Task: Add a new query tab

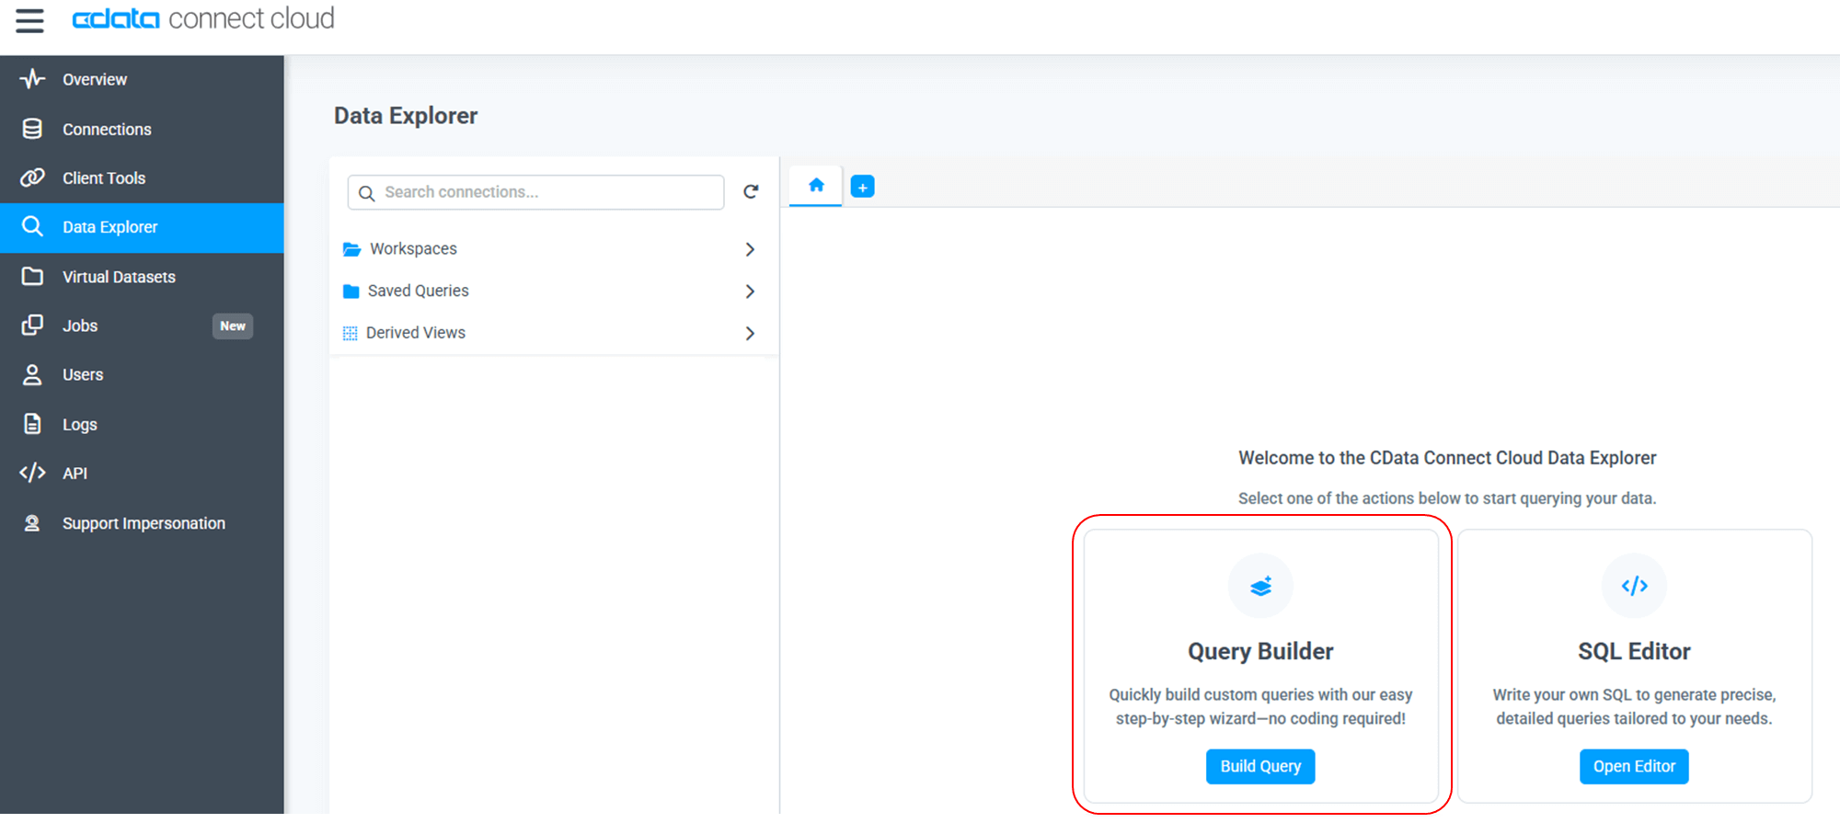Action: (x=862, y=187)
